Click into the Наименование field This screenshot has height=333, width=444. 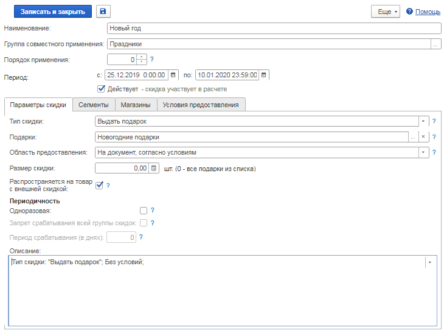(x=274, y=29)
